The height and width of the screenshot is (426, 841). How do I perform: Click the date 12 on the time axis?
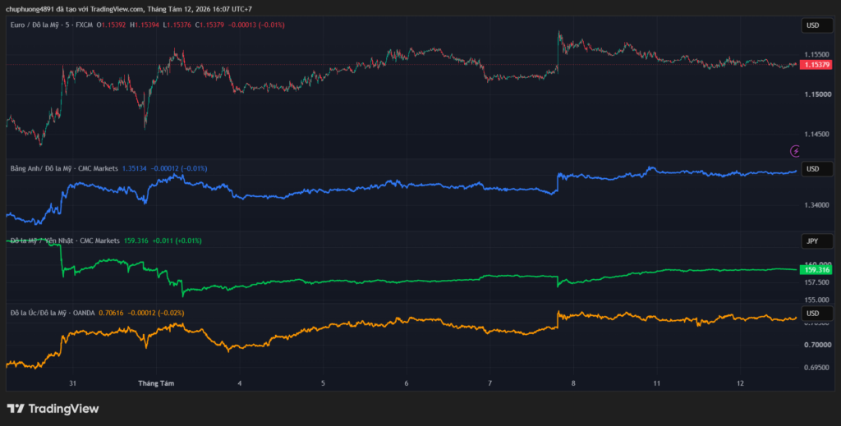point(741,383)
